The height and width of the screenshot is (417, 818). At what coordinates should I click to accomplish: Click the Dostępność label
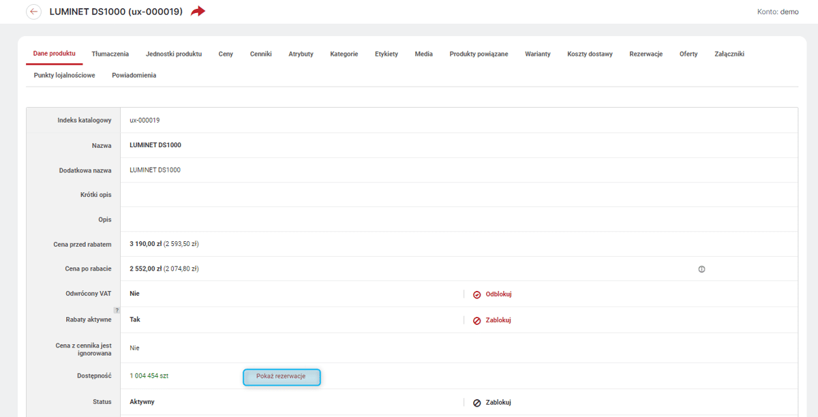[x=94, y=376]
